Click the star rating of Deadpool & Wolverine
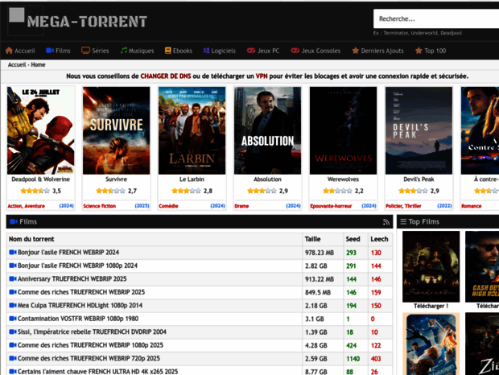499x375 pixels. (x=35, y=191)
